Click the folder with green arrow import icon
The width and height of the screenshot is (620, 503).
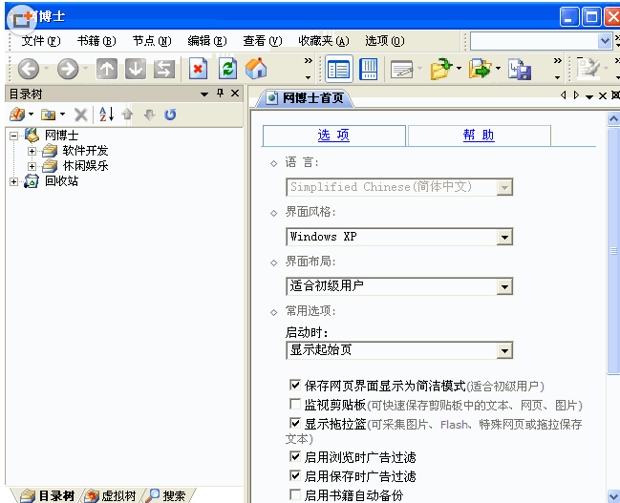441,69
